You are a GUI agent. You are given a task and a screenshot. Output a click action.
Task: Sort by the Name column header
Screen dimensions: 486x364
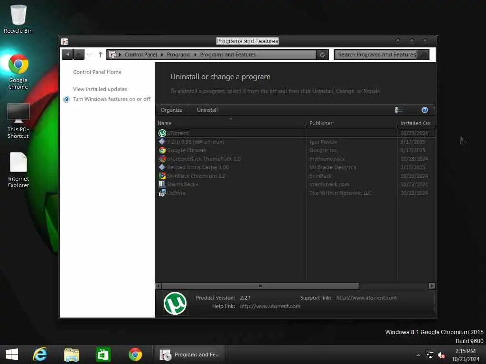pos(231,123)
